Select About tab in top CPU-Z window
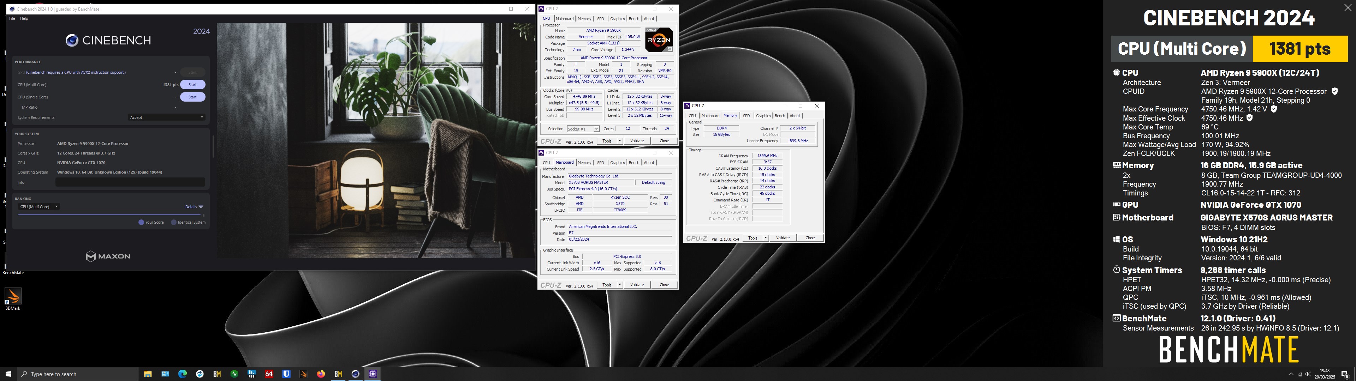This screenshot has height=381, width=1356. (x=649, y=19)
